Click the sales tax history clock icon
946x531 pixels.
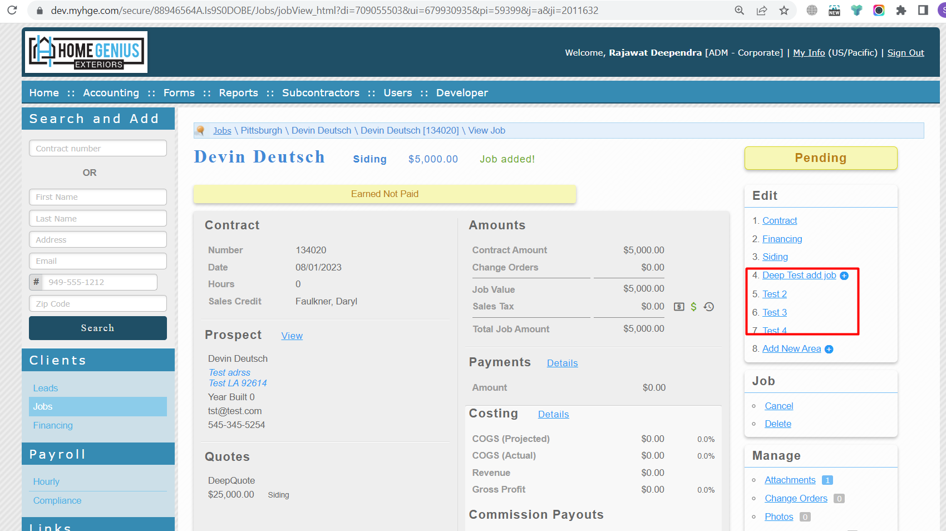tap(708, 307)
